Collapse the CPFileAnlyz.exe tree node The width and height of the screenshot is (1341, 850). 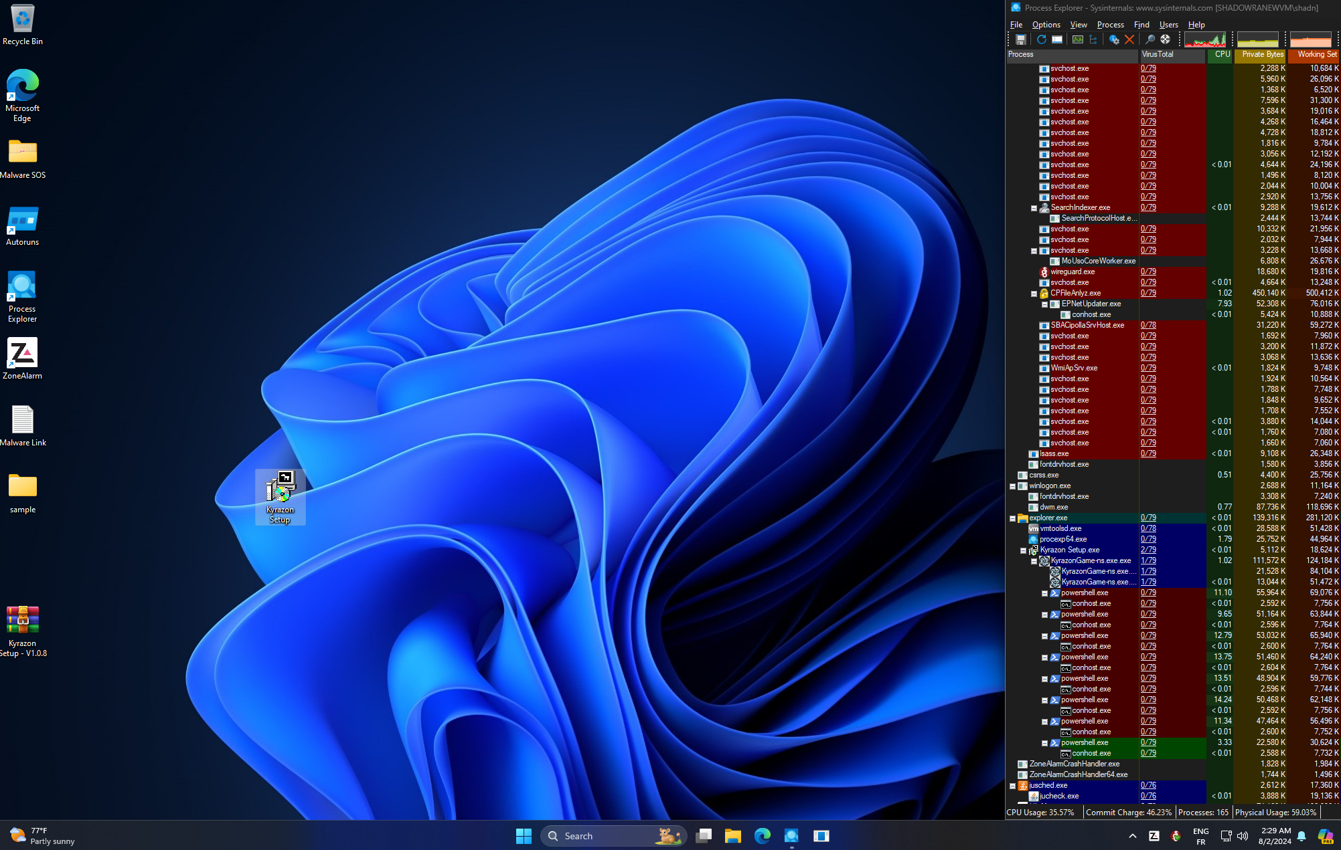1034,294
